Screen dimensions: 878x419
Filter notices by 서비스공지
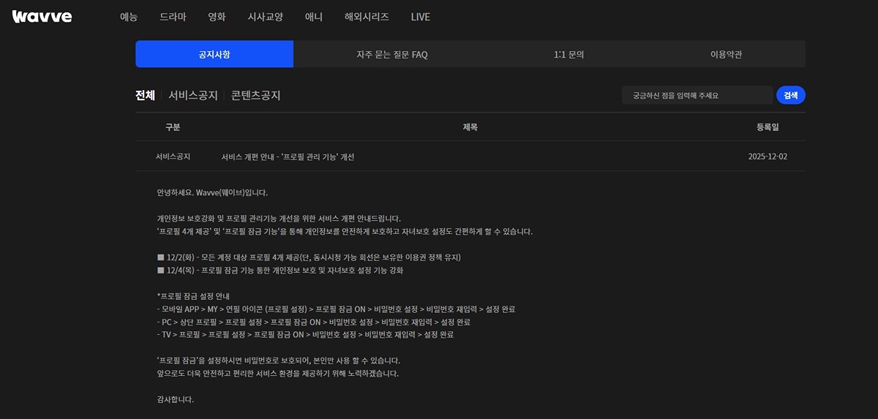[193, 95]
